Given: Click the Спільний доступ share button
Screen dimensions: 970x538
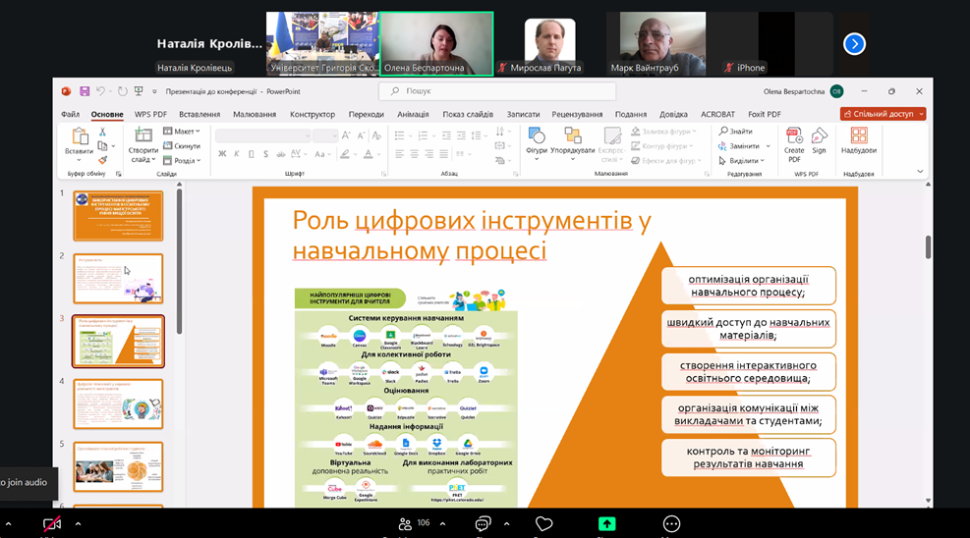Looking at the screenshot, I should point(884,114).
